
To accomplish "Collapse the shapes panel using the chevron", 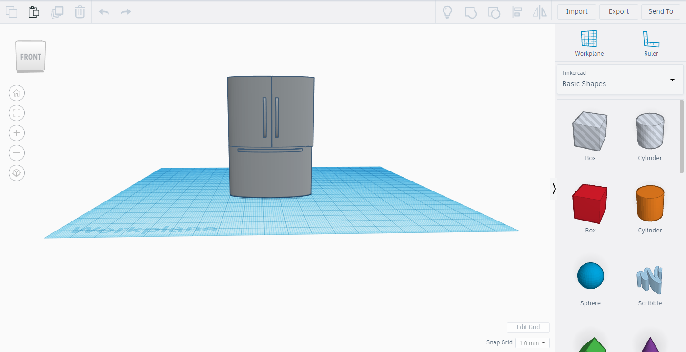I will 554,189.
